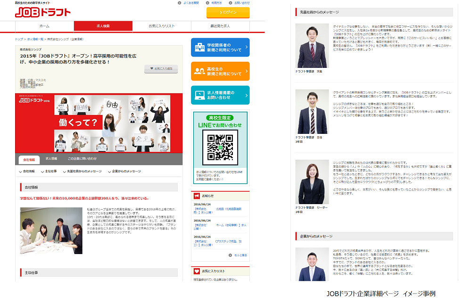Click the yellow ログイン button
This screenshot has height=304, width=462.
pos(228,12)
